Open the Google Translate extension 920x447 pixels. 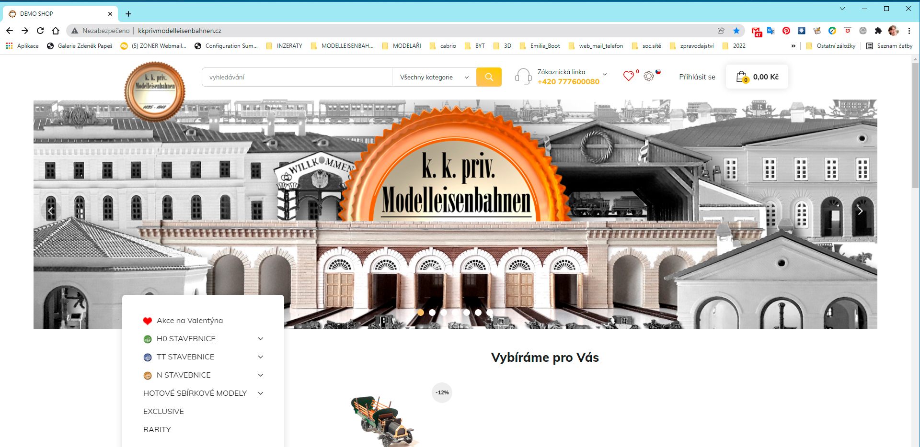(770, 31)
